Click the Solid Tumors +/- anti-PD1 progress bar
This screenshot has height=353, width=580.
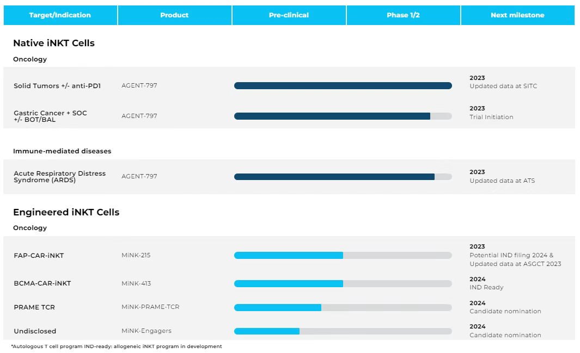pos(343,85)
